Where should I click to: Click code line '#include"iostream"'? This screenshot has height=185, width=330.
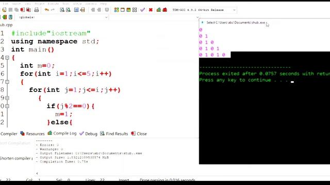click(x=51, y=33)
